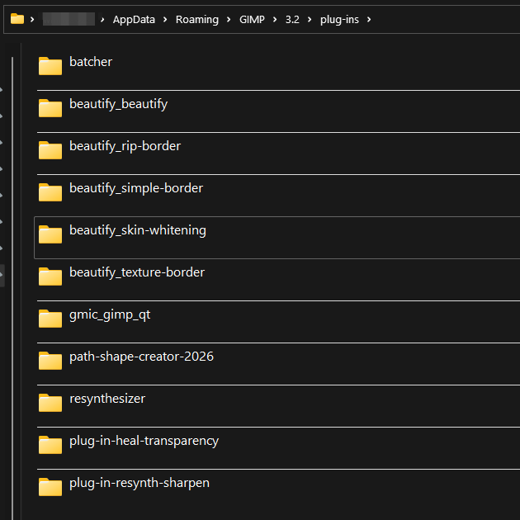The height and width of the screenshot is (520, 520).
Task: Expand the chevron after the root folder icon
Action: 32,20
